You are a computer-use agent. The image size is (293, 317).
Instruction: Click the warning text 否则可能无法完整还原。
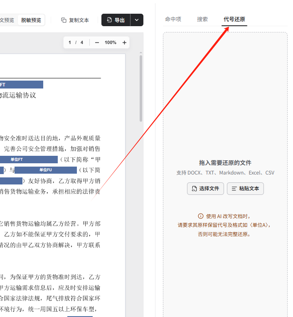224,234
